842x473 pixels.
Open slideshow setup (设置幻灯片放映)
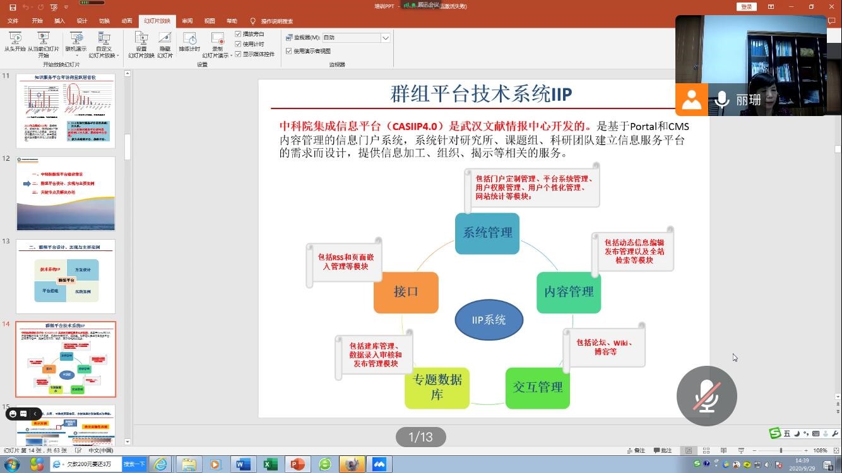tap(141, 42)
